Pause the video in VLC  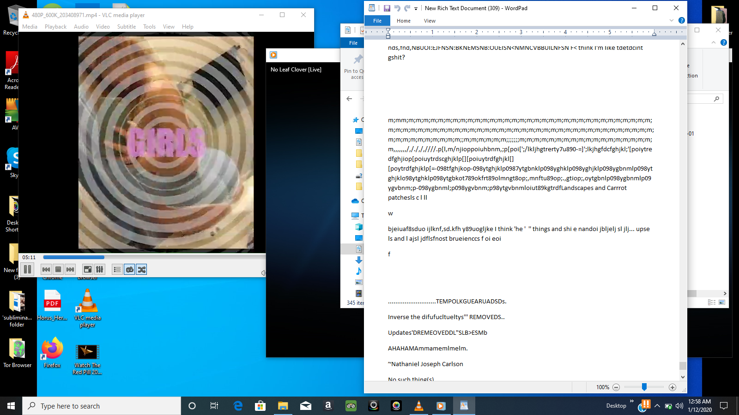(28, 269)
